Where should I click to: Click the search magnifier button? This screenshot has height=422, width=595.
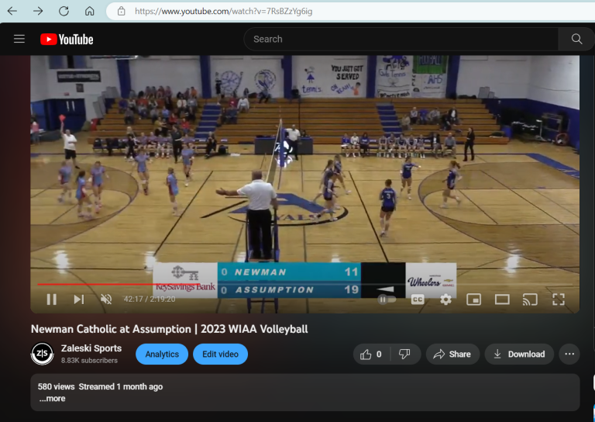coord(576,39)
